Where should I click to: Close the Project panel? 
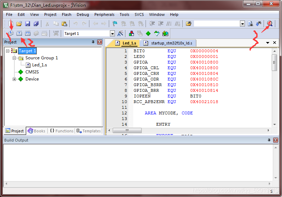click(99, 42)
